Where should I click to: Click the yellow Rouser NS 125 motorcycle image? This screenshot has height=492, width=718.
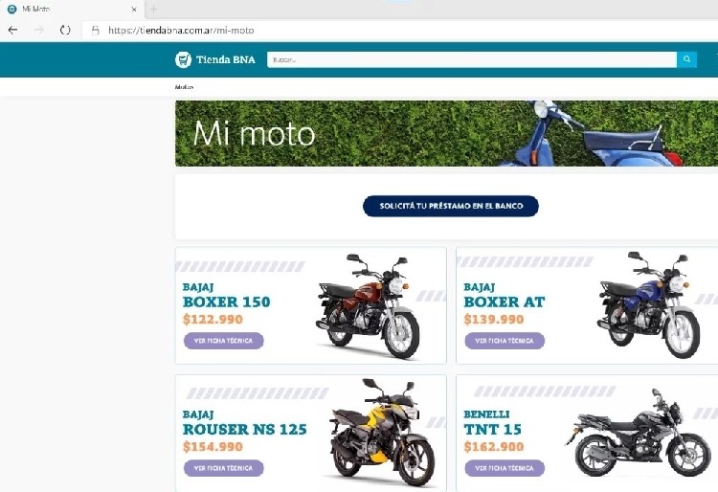(x=382, y=433)
